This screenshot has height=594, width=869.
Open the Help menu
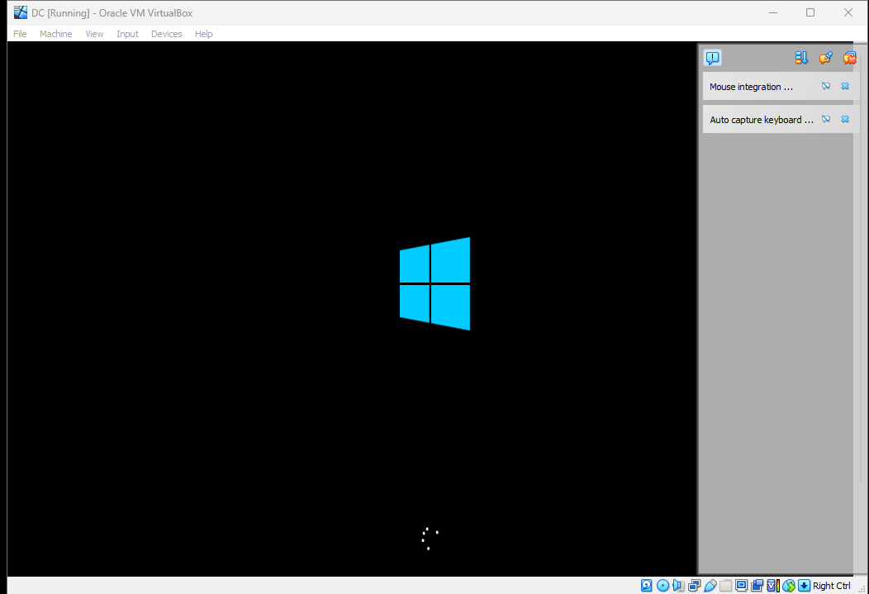pyautogui.click(x=203, y=34)
